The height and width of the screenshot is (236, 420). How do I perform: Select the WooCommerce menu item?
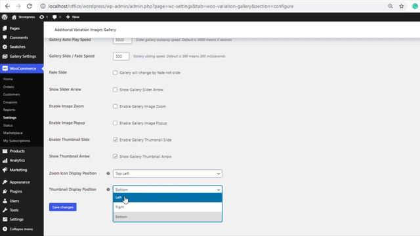pos(22,68)
